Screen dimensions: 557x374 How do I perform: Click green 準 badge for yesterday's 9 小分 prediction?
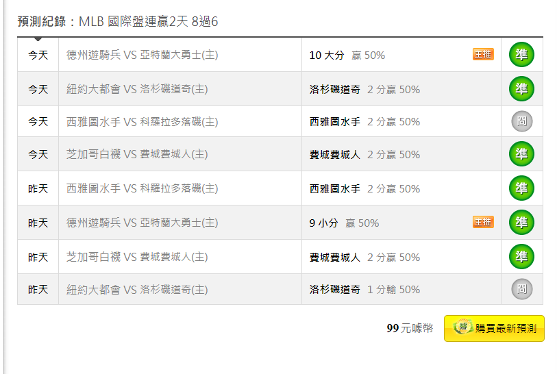click(x=521, y=223)
